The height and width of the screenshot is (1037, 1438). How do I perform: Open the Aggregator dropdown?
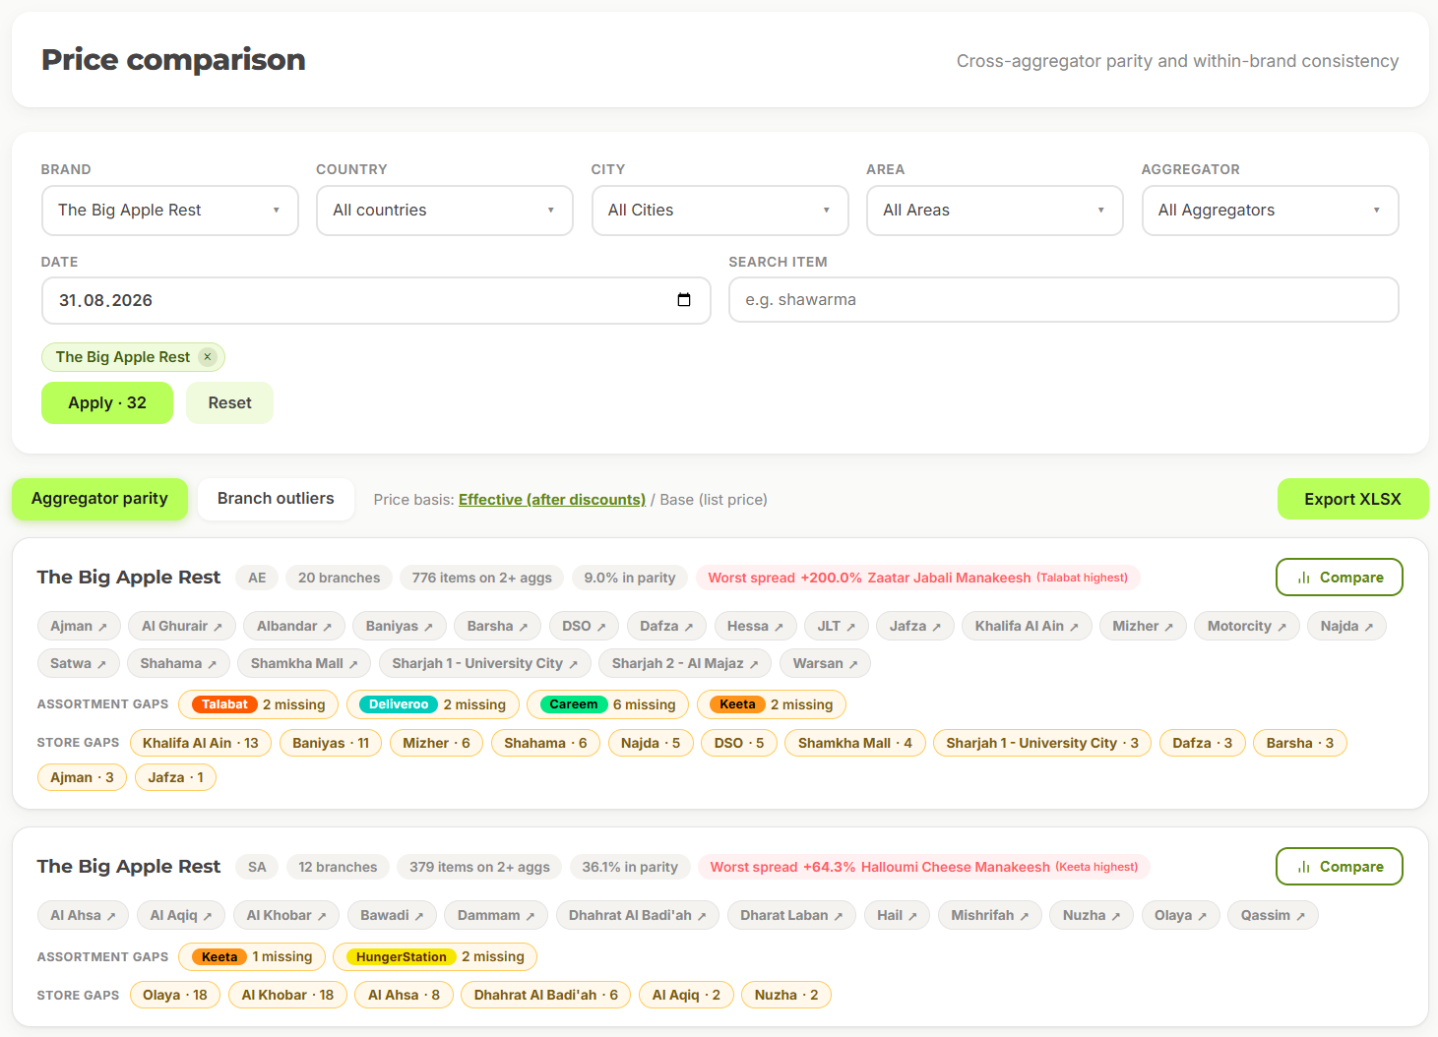1271,211
